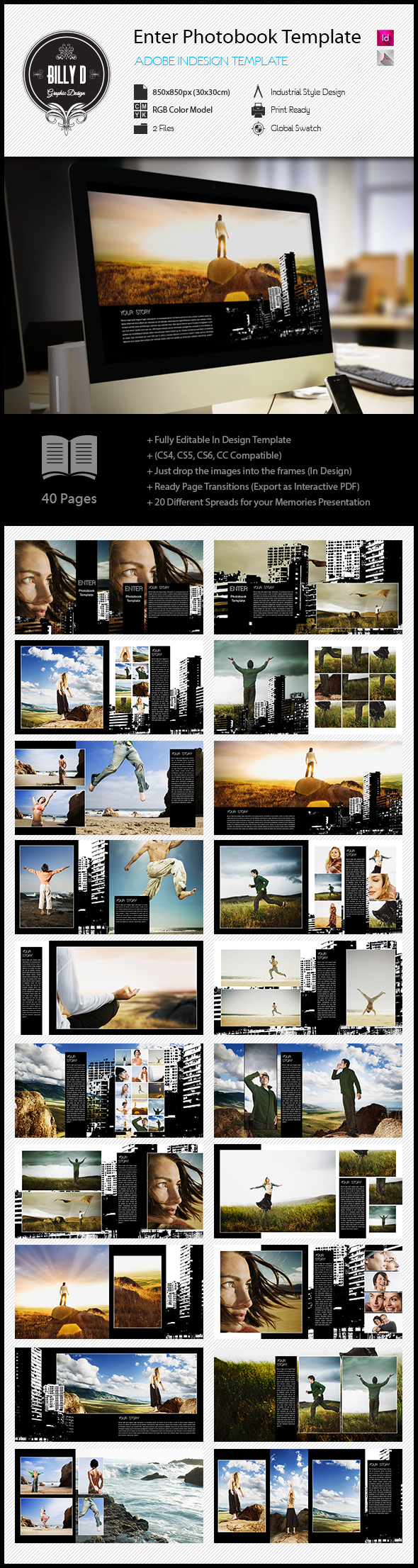Click the Billy D Graphic Design logo
Screen dimensions: 418x1568
click(66, 82)
